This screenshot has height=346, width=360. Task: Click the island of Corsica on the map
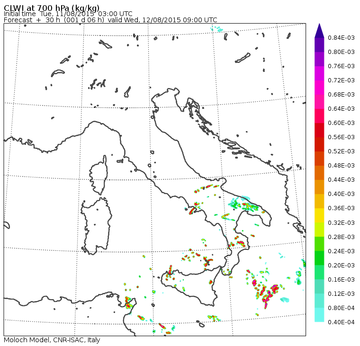tap(99, 176)
